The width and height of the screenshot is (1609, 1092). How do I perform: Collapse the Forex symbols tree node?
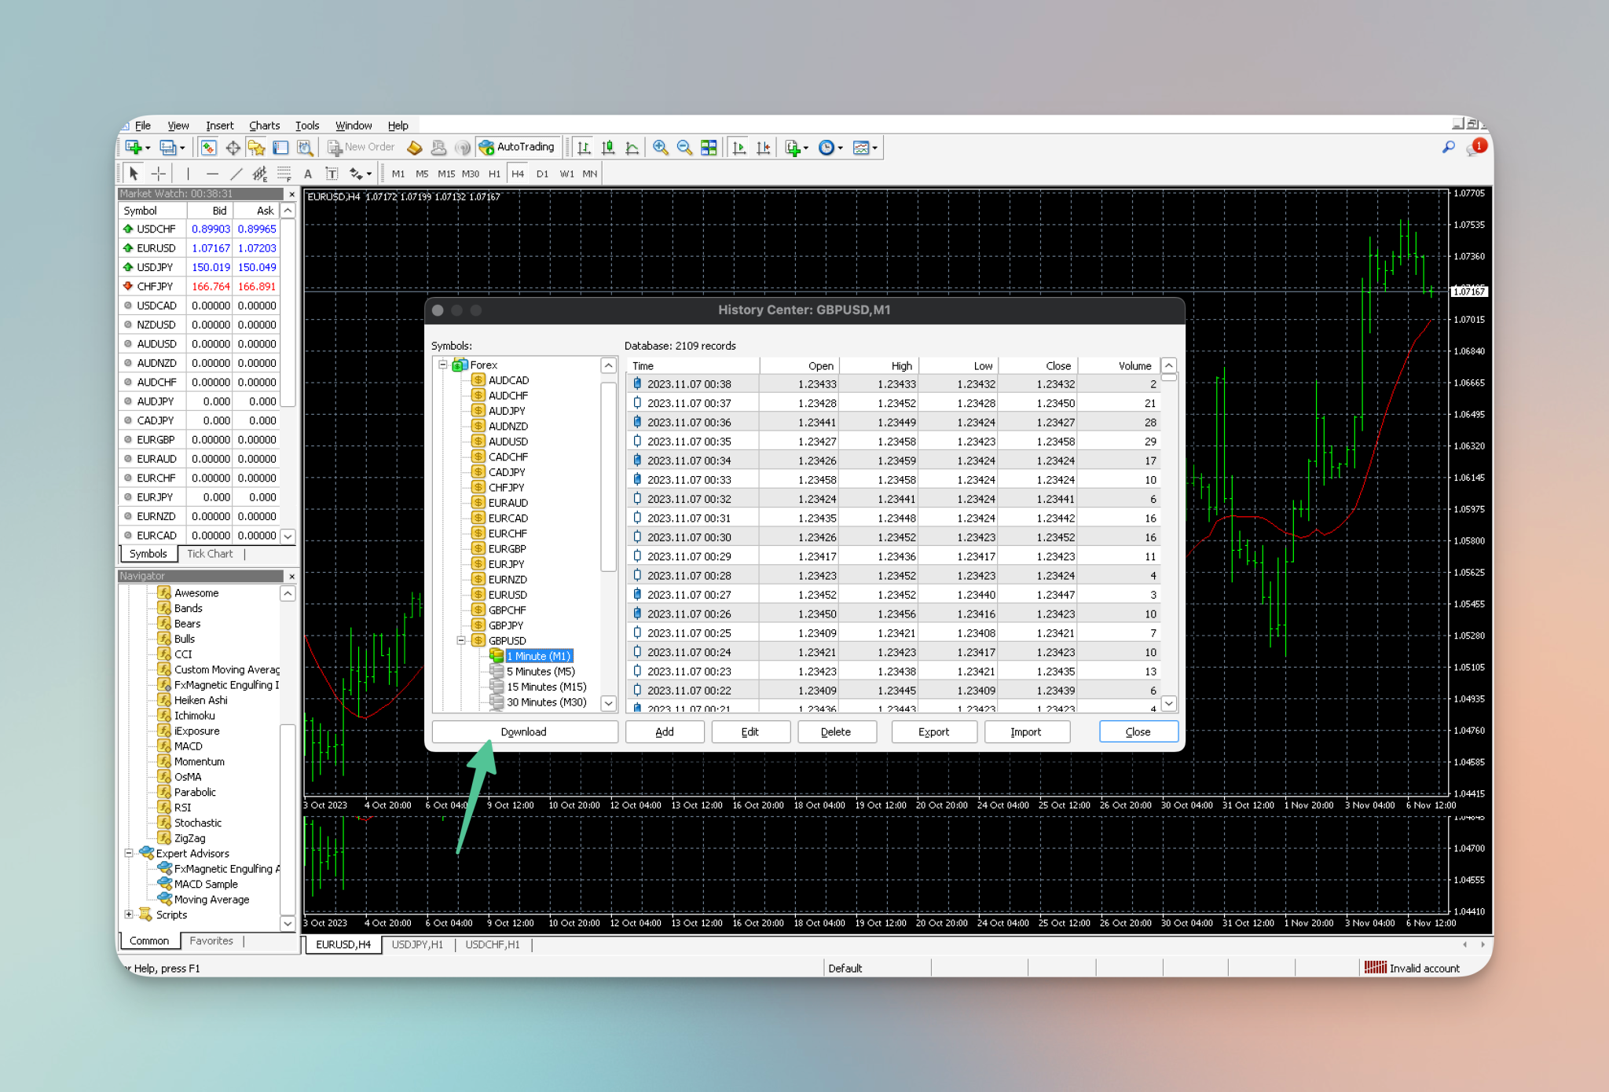[x=443, y=365]
